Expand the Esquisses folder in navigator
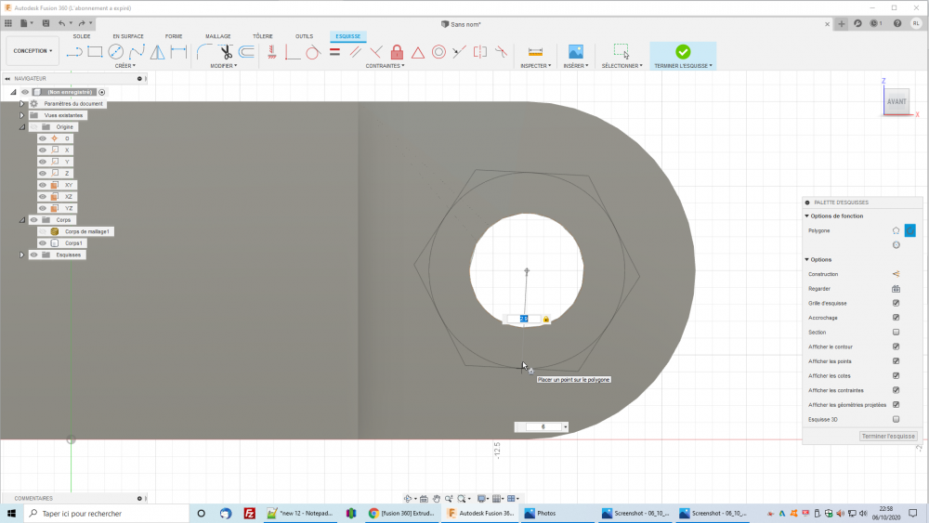Viewport: 929px width, 523px height. tap(21, 255)
